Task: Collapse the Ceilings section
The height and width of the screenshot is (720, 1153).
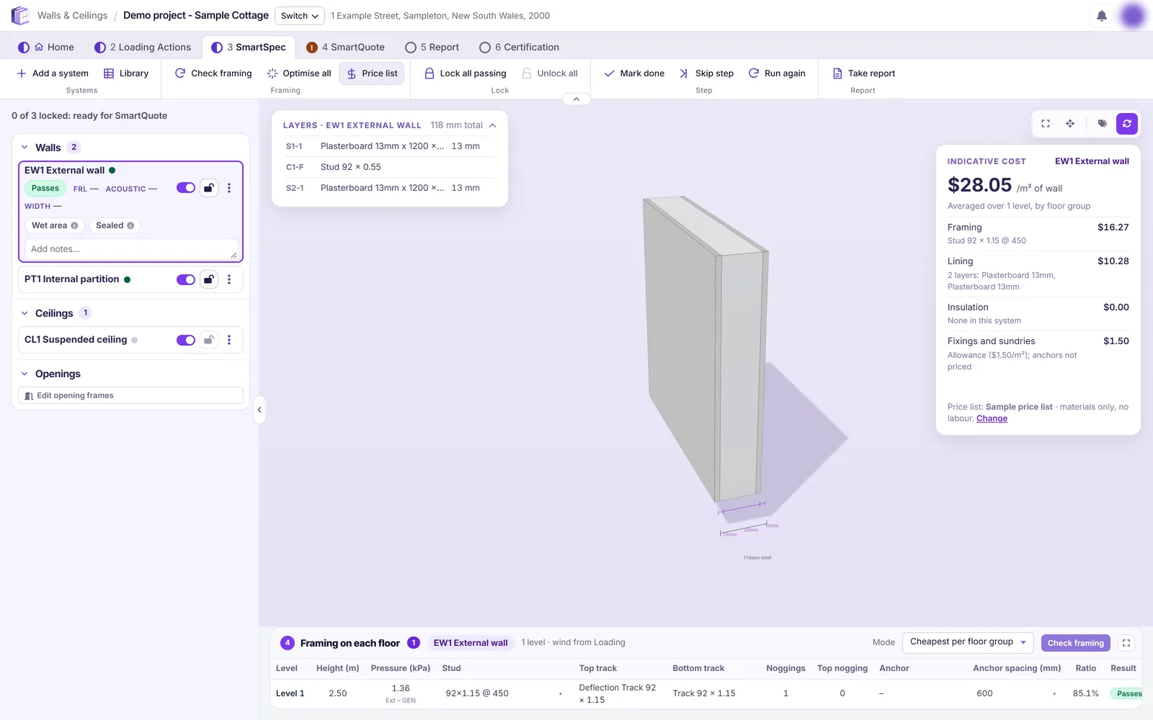Action: coord(25,313)
